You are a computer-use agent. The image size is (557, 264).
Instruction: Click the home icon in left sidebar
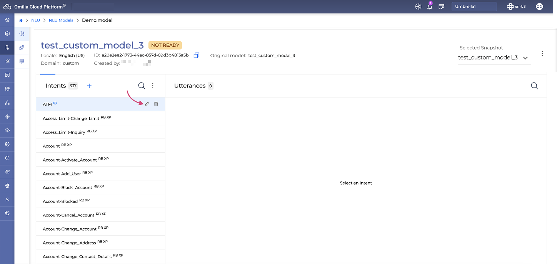tap(7, 20)
